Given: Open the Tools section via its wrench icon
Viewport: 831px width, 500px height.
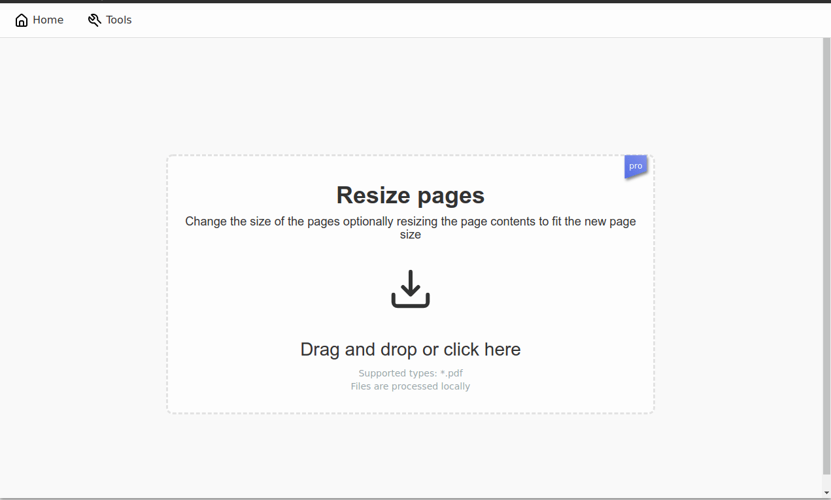Looking at the screenshot, I should 93,20.
